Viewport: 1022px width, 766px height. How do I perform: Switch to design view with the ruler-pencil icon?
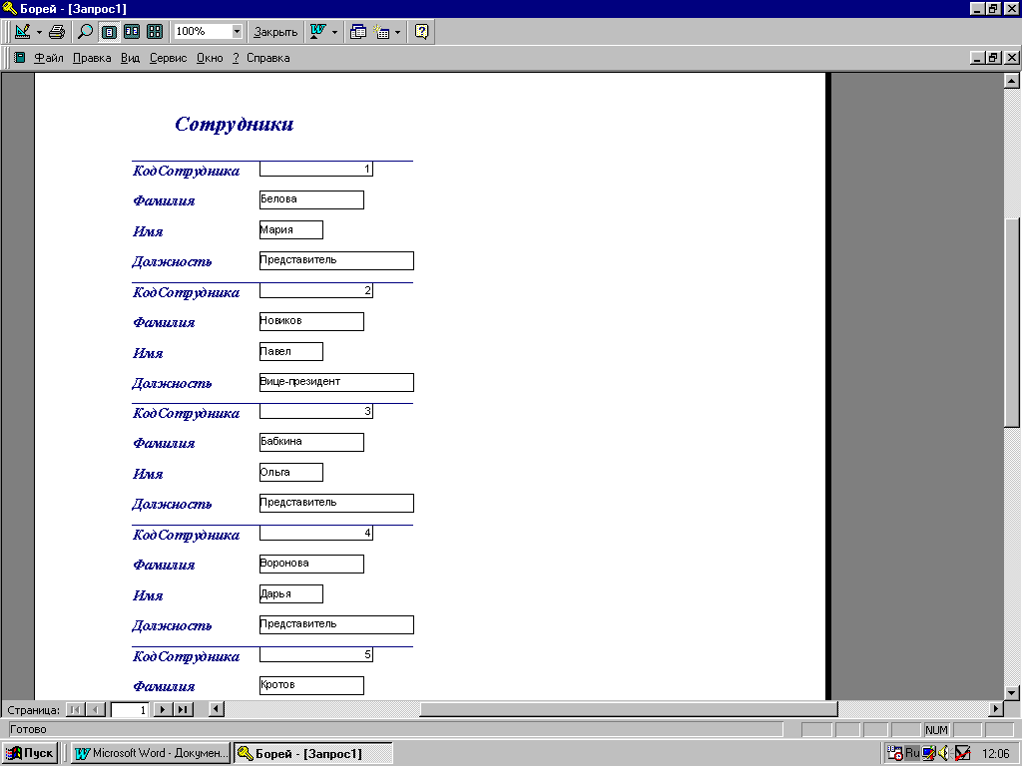point(22,31)
